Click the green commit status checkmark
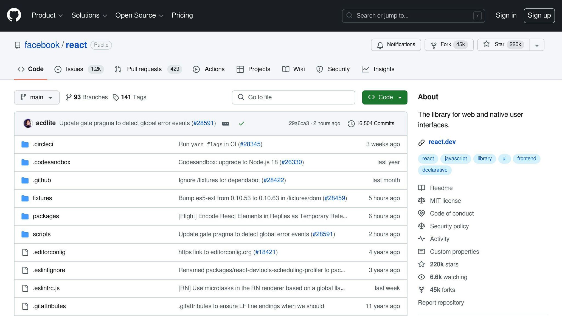Screen dimensions: 562x316 (x=241, y=123)
